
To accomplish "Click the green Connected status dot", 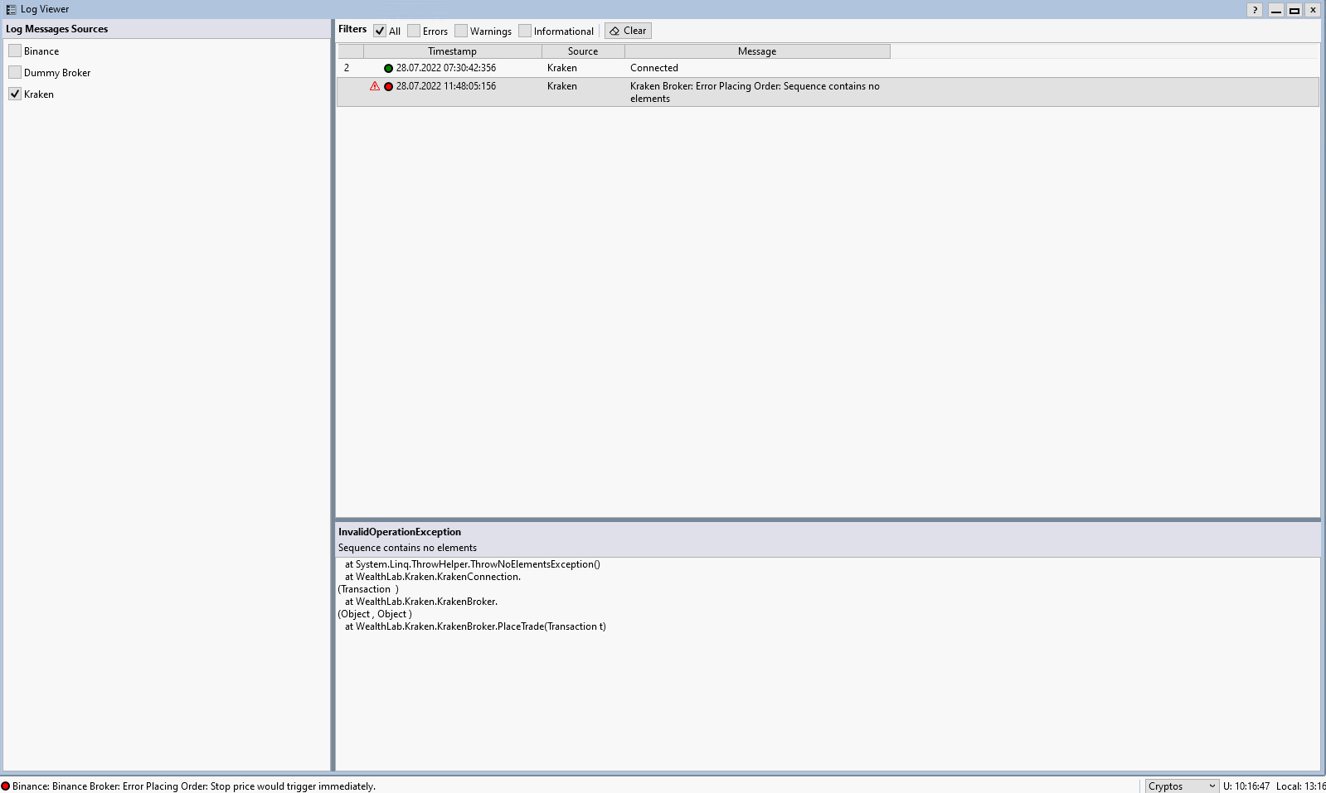I will coord(388,68).
